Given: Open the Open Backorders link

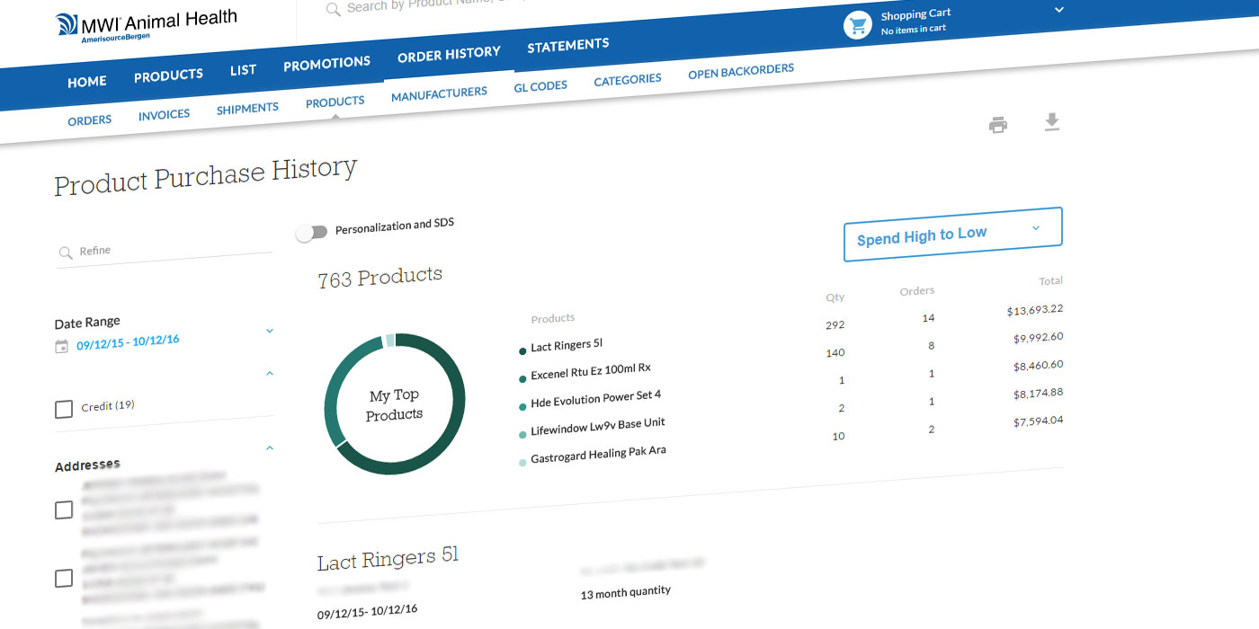Looking at the screenshot, I should (x=741, y=71).
